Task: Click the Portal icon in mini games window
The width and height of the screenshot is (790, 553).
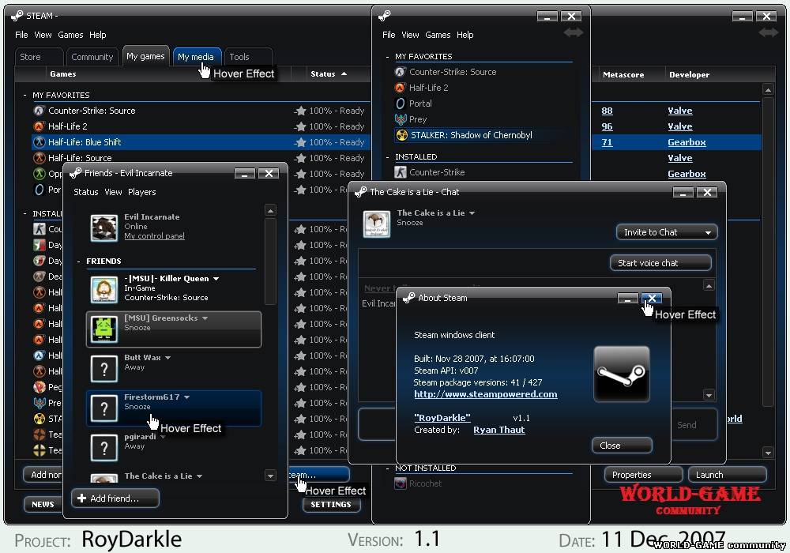Action: click(401, 103)
